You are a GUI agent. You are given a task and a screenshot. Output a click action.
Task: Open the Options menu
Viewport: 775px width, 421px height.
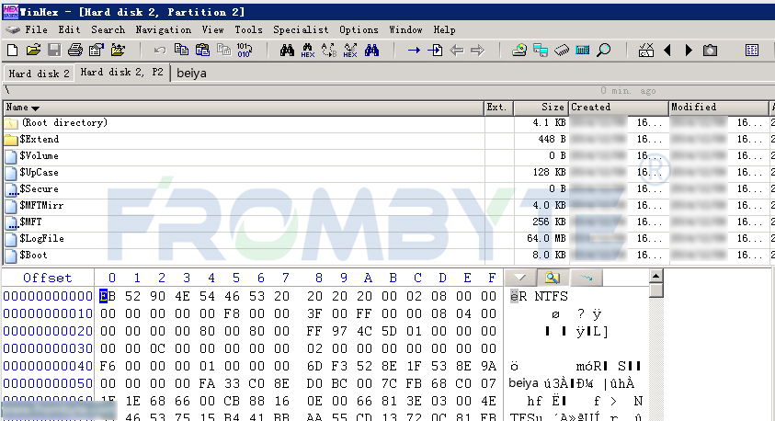click(x=359, y=29)
